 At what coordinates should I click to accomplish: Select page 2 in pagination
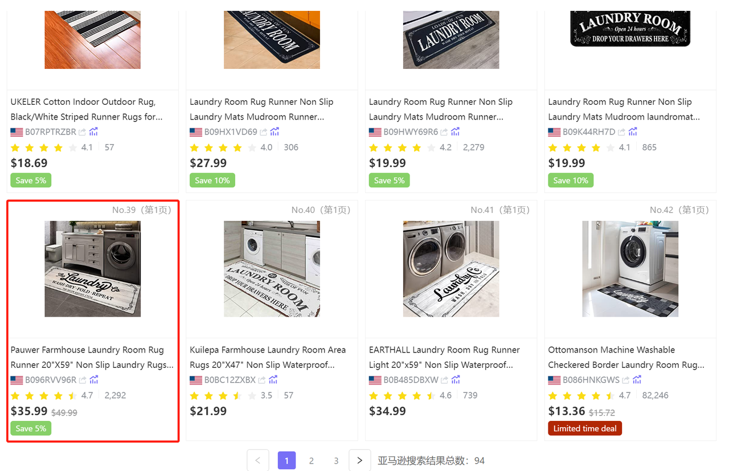pos(312,460)
